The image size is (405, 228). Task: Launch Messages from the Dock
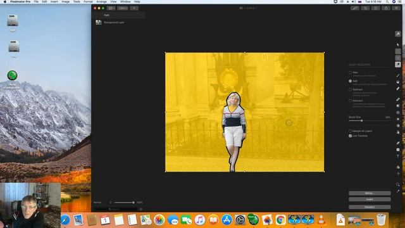tap(173, 220)
